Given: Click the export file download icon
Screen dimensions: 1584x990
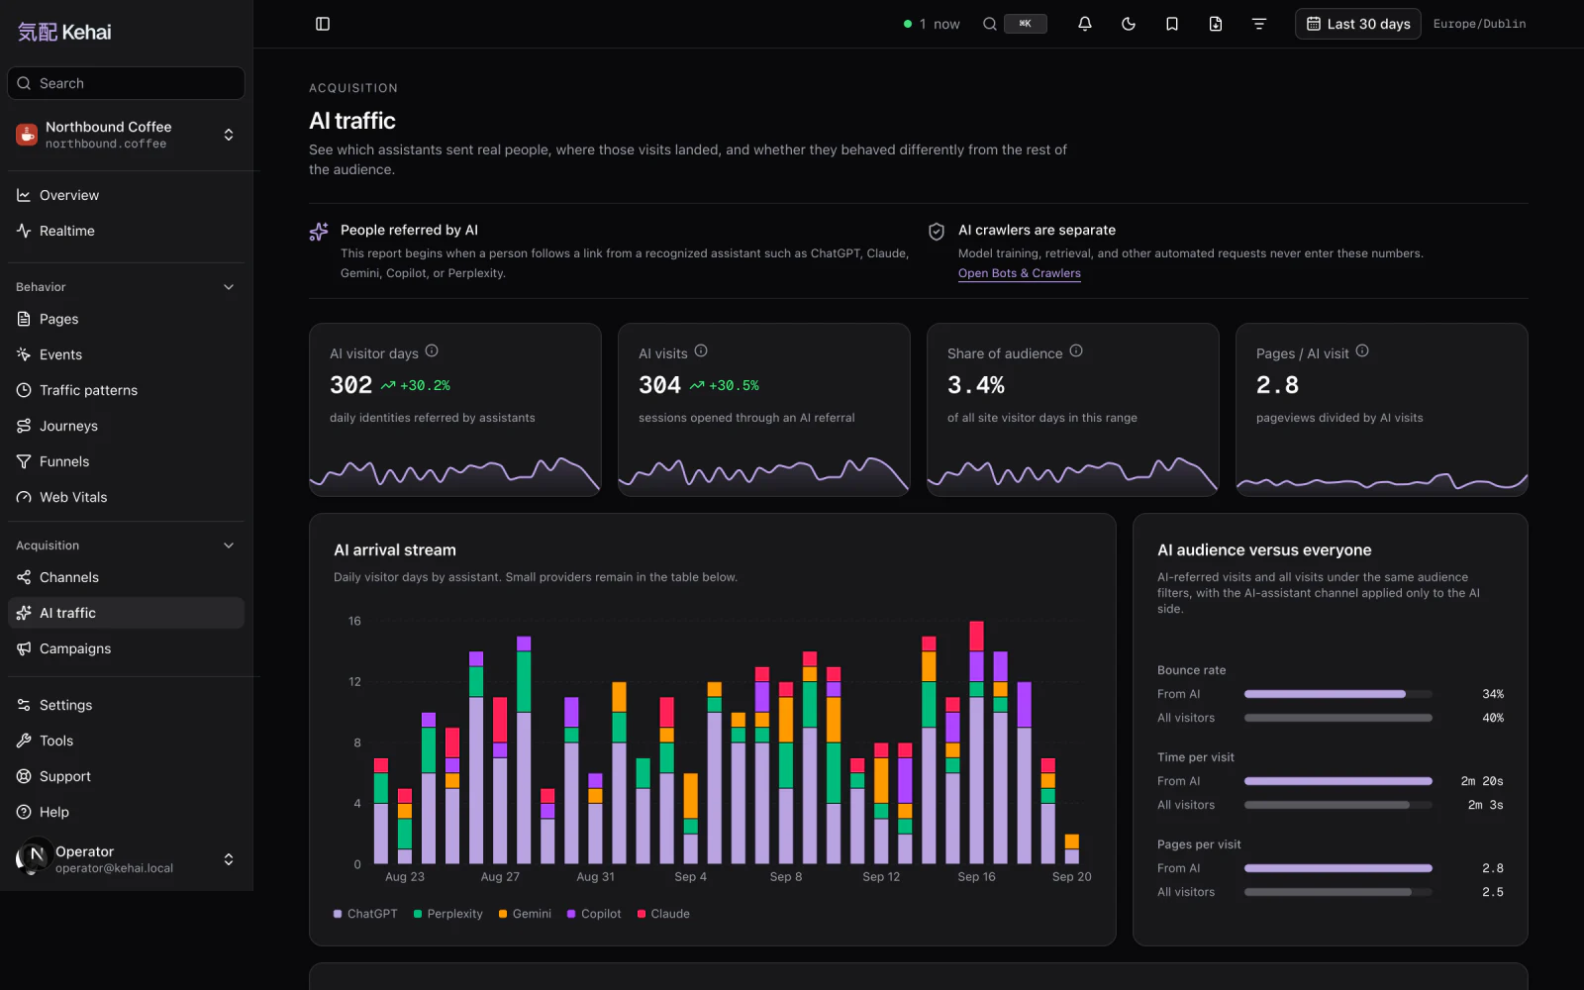Looking at the screenshot, I should point(1216,24).
